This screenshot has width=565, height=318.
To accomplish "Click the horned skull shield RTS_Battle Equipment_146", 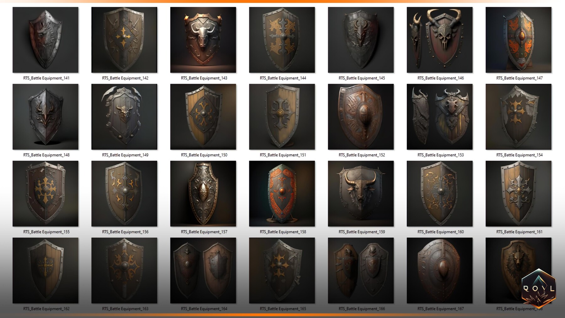I will tap(439, 40).
